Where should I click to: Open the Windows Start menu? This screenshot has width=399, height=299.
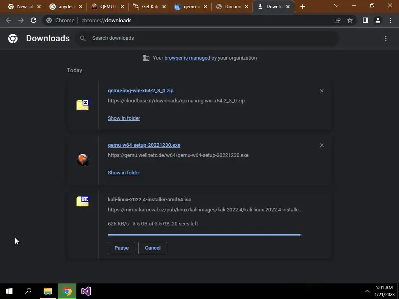tap(9, 291)
